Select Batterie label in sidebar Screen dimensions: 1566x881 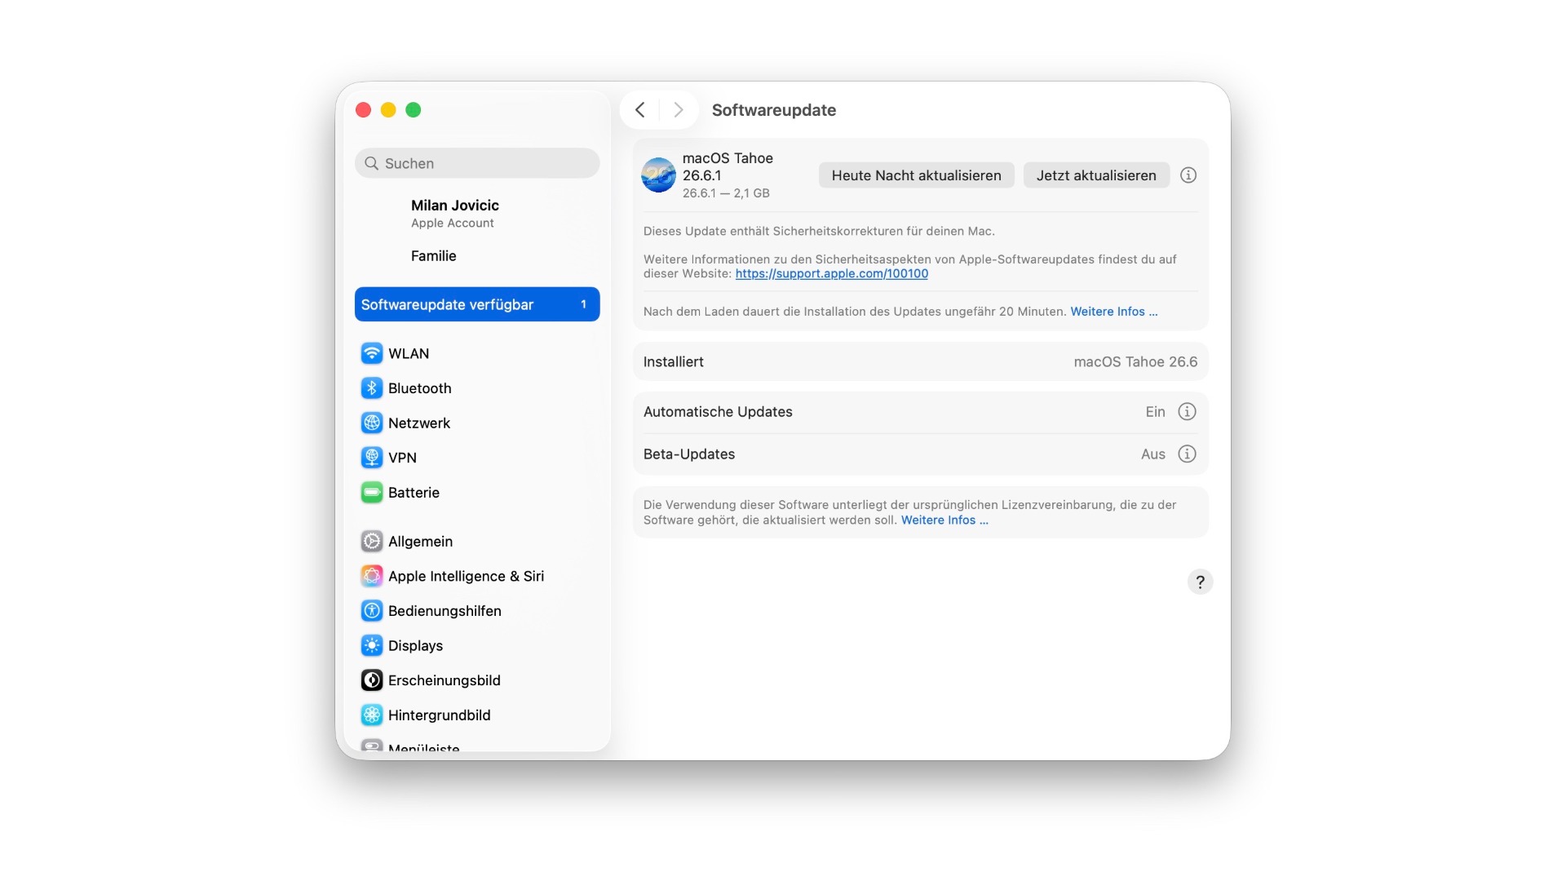point(414,493)
